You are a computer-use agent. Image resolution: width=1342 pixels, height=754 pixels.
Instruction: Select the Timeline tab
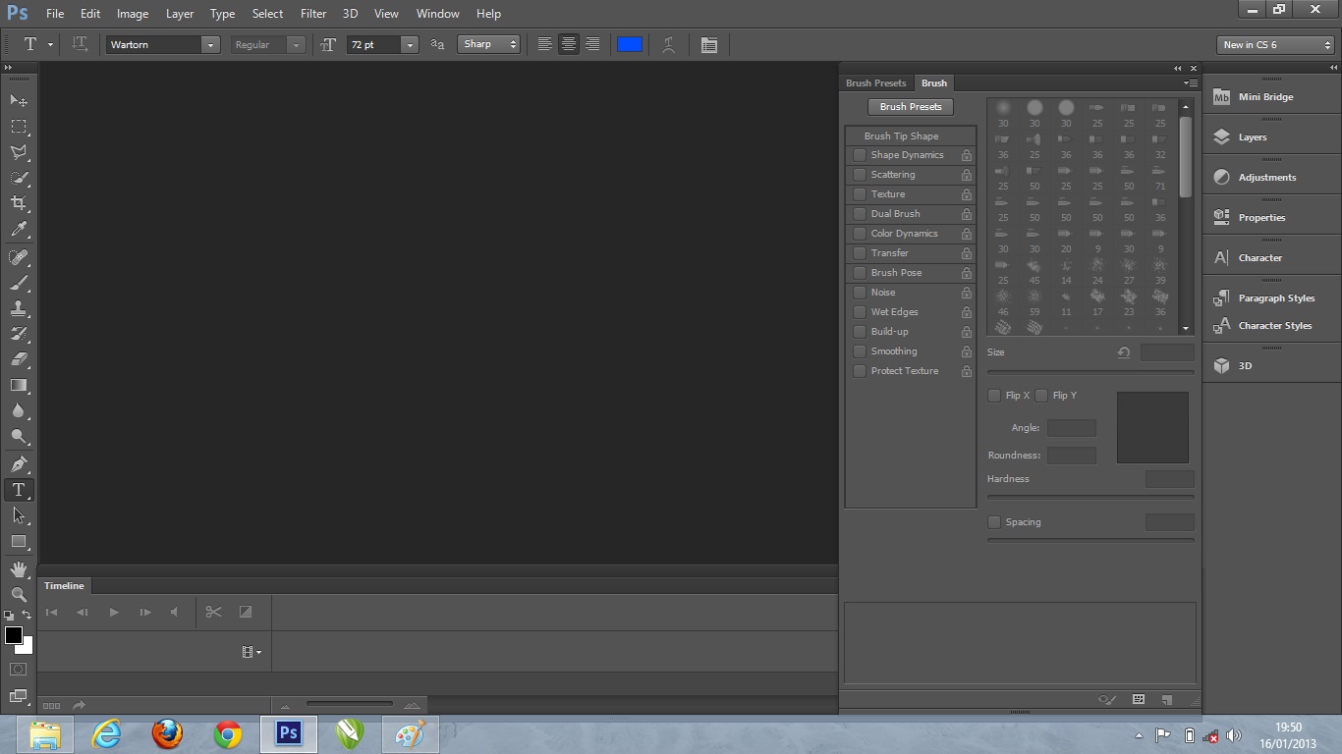64,586
